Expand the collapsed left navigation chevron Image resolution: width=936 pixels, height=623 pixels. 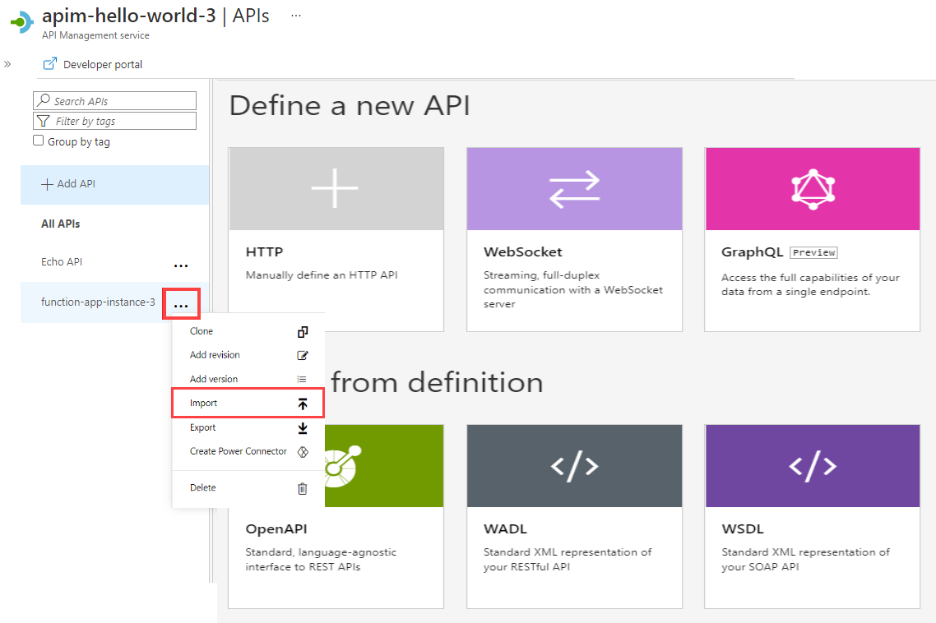pos(7,64)
